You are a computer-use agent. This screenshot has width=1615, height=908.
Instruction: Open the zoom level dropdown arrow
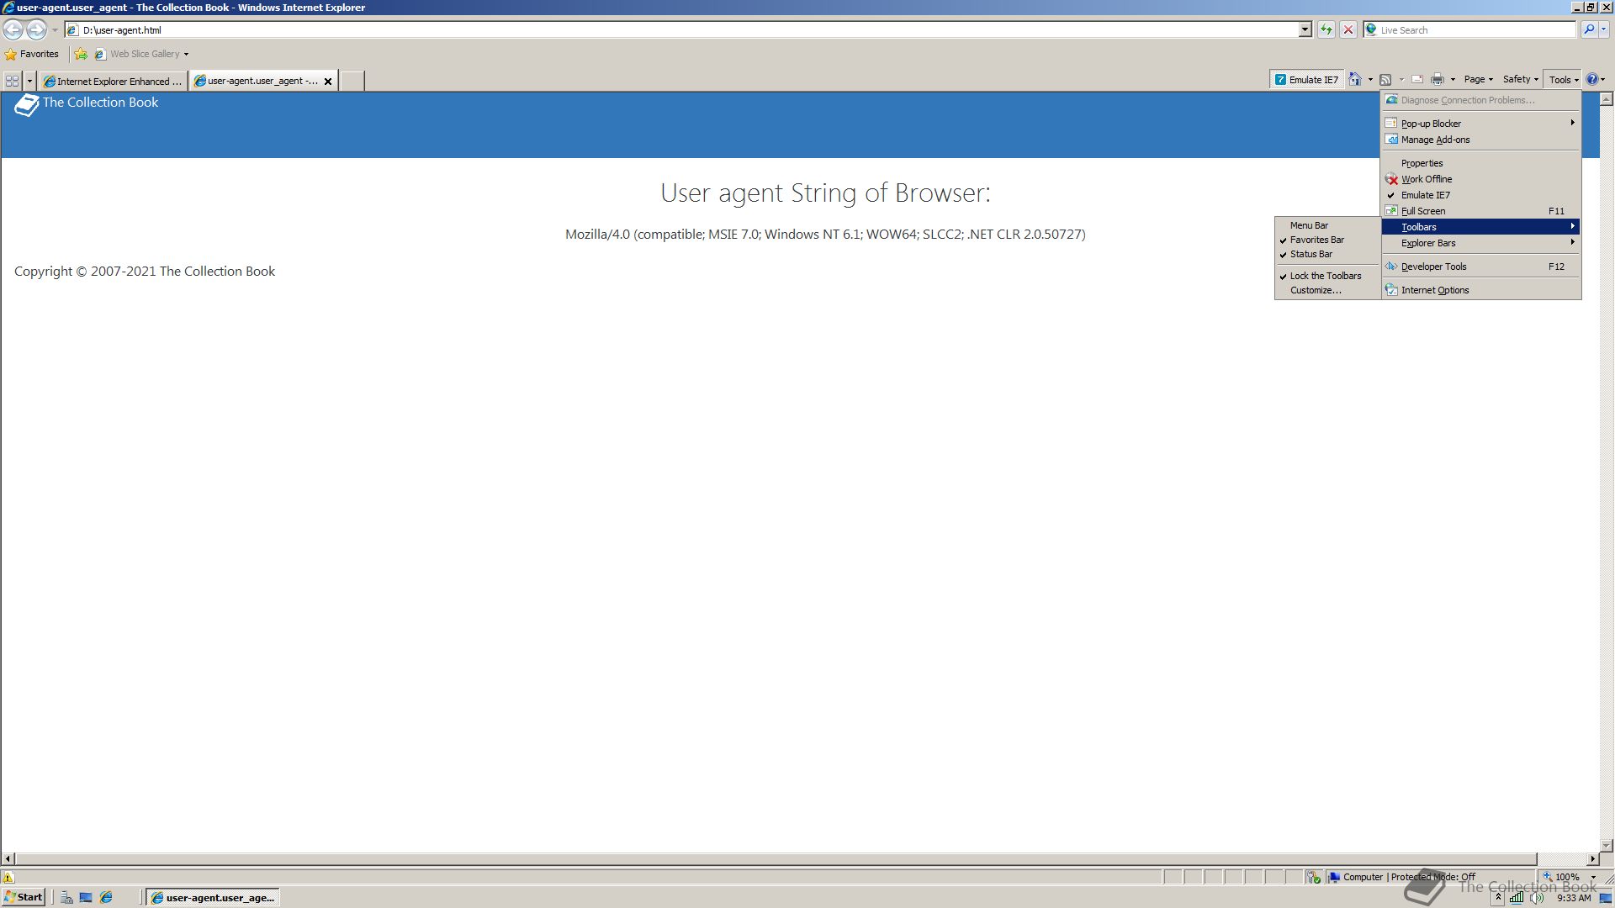[x=1593, y=877]
